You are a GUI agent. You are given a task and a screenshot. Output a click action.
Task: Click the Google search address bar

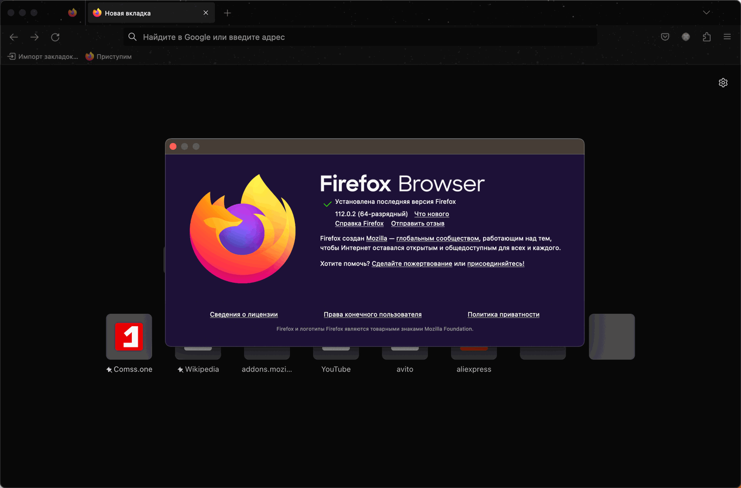(361, 37)
